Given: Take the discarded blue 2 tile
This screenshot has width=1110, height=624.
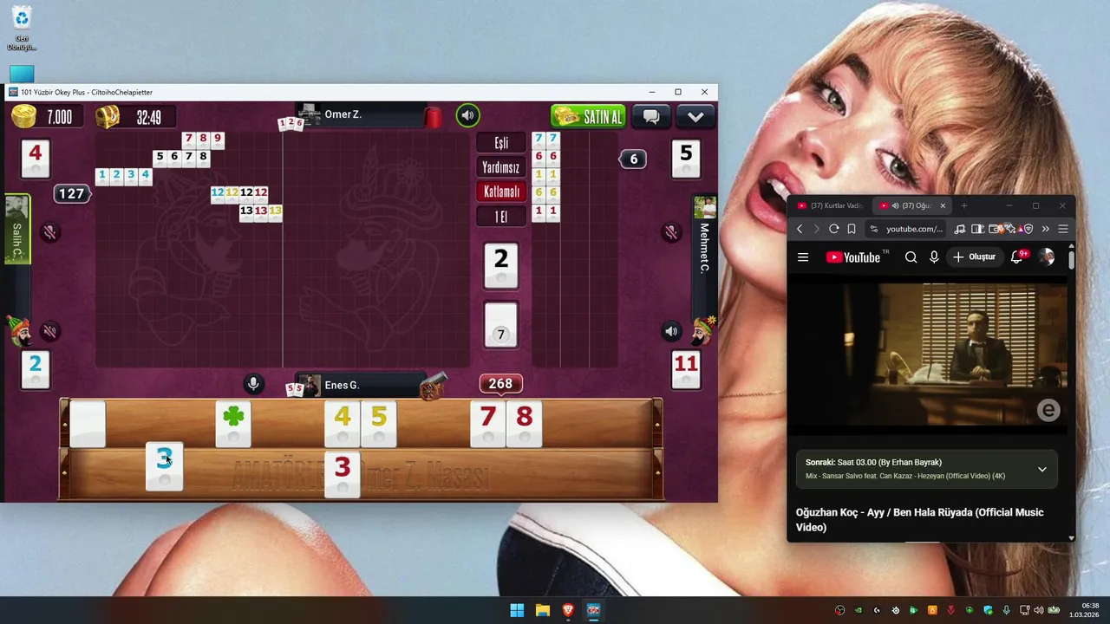Looking at the screenshot, I should pyautogui.click(x=35, y=370).
